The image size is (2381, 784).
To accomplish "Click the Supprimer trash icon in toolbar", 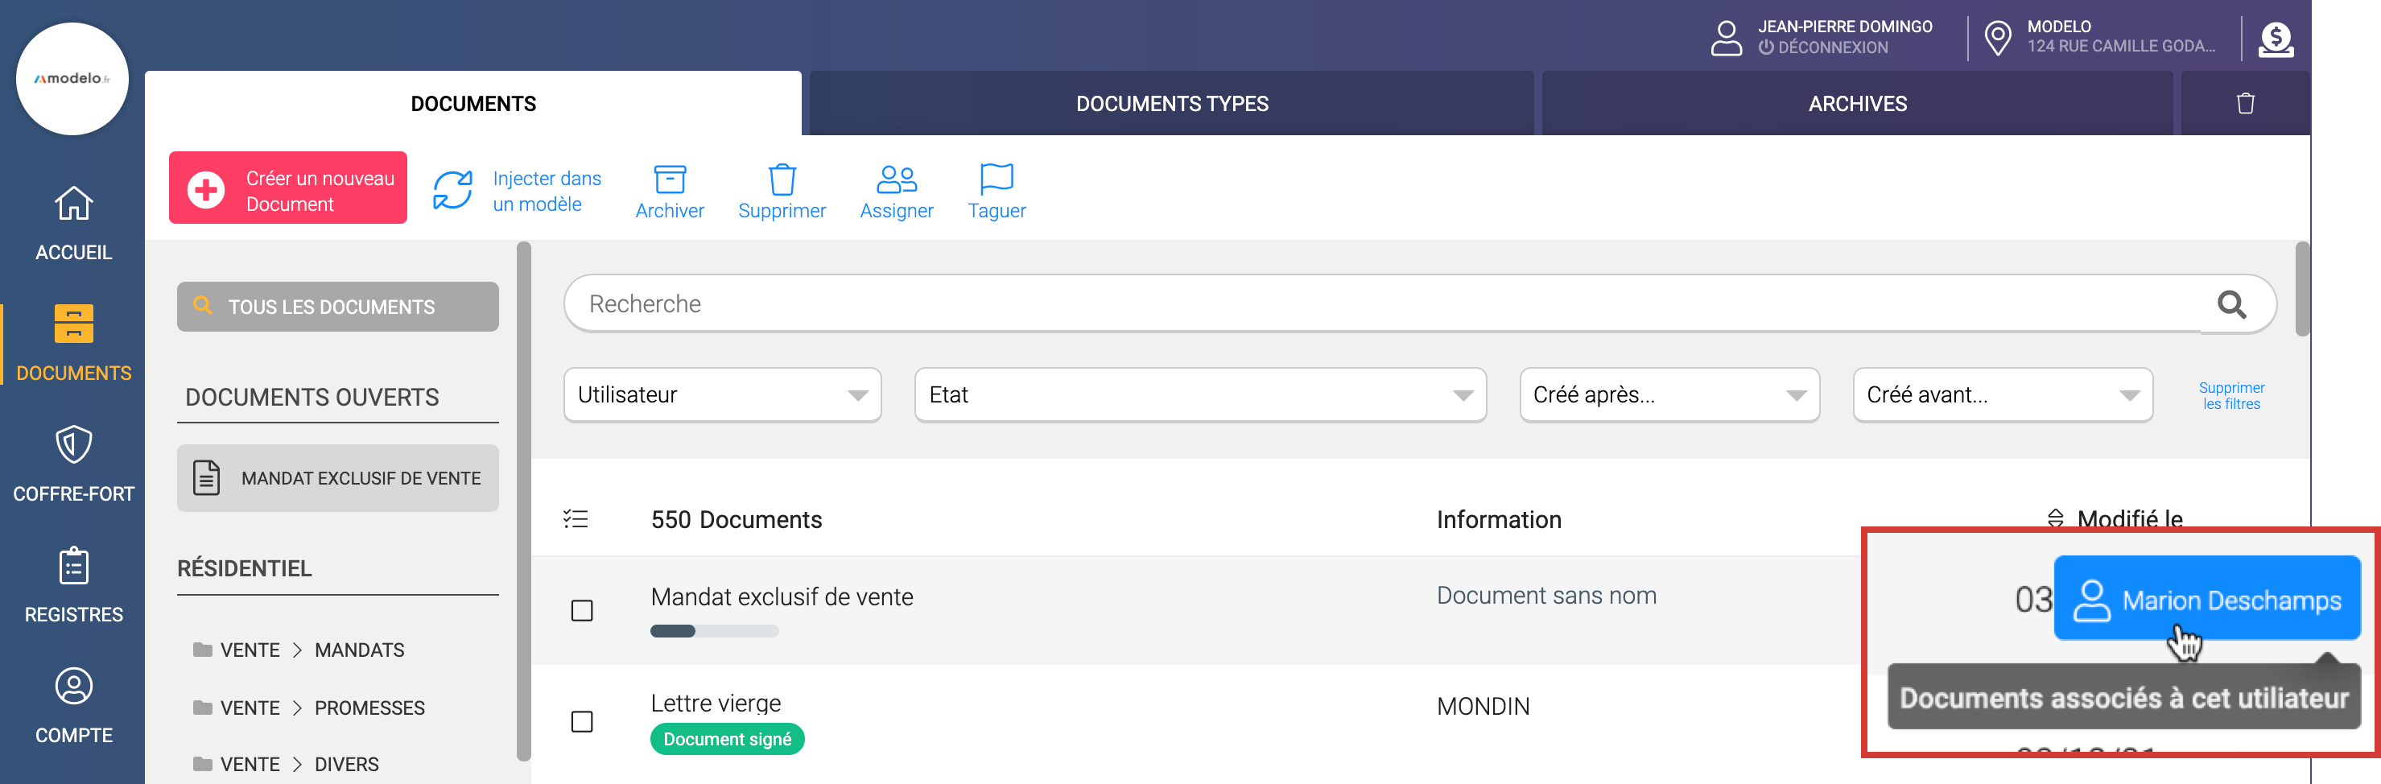I will (781, 179).
